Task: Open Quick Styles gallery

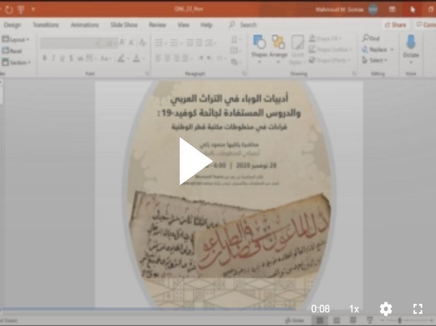Action: pyautogui.click(x=297, y=50)
